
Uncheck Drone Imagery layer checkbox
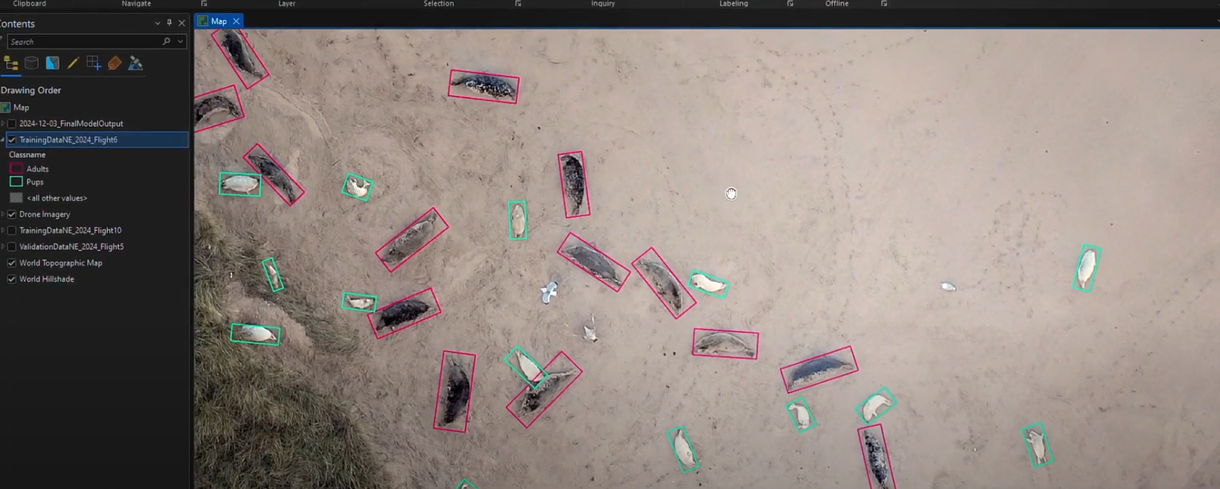tap(12, 214)
